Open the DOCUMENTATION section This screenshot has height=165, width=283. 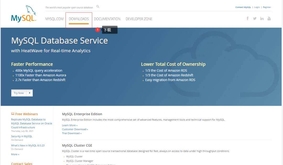click(107, 19)
